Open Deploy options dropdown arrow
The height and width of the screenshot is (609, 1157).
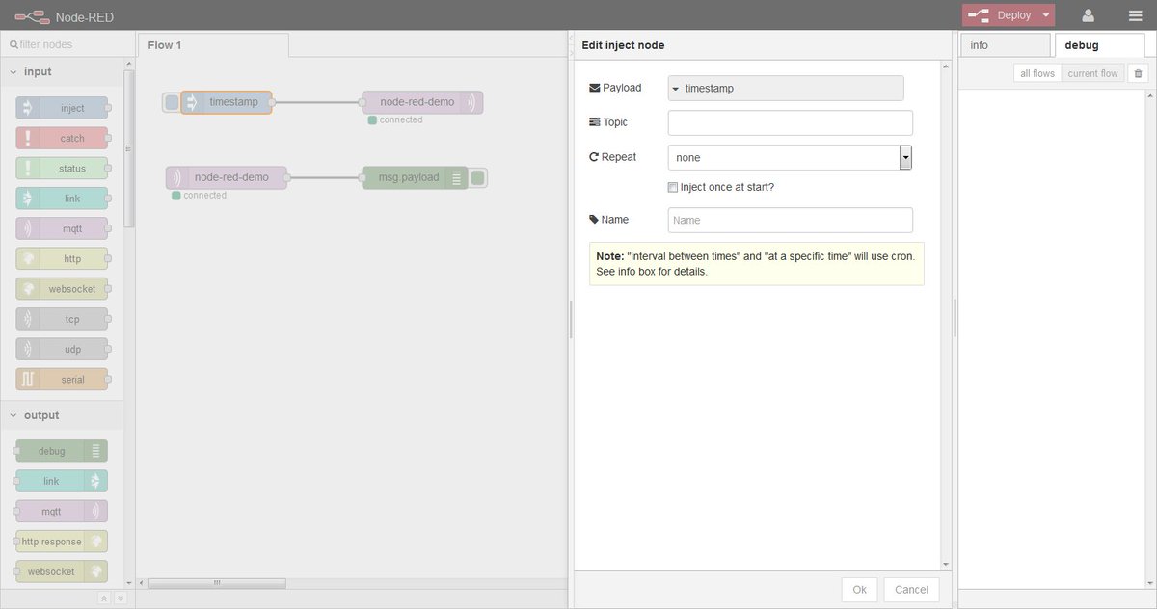(x=1046, y=15)
